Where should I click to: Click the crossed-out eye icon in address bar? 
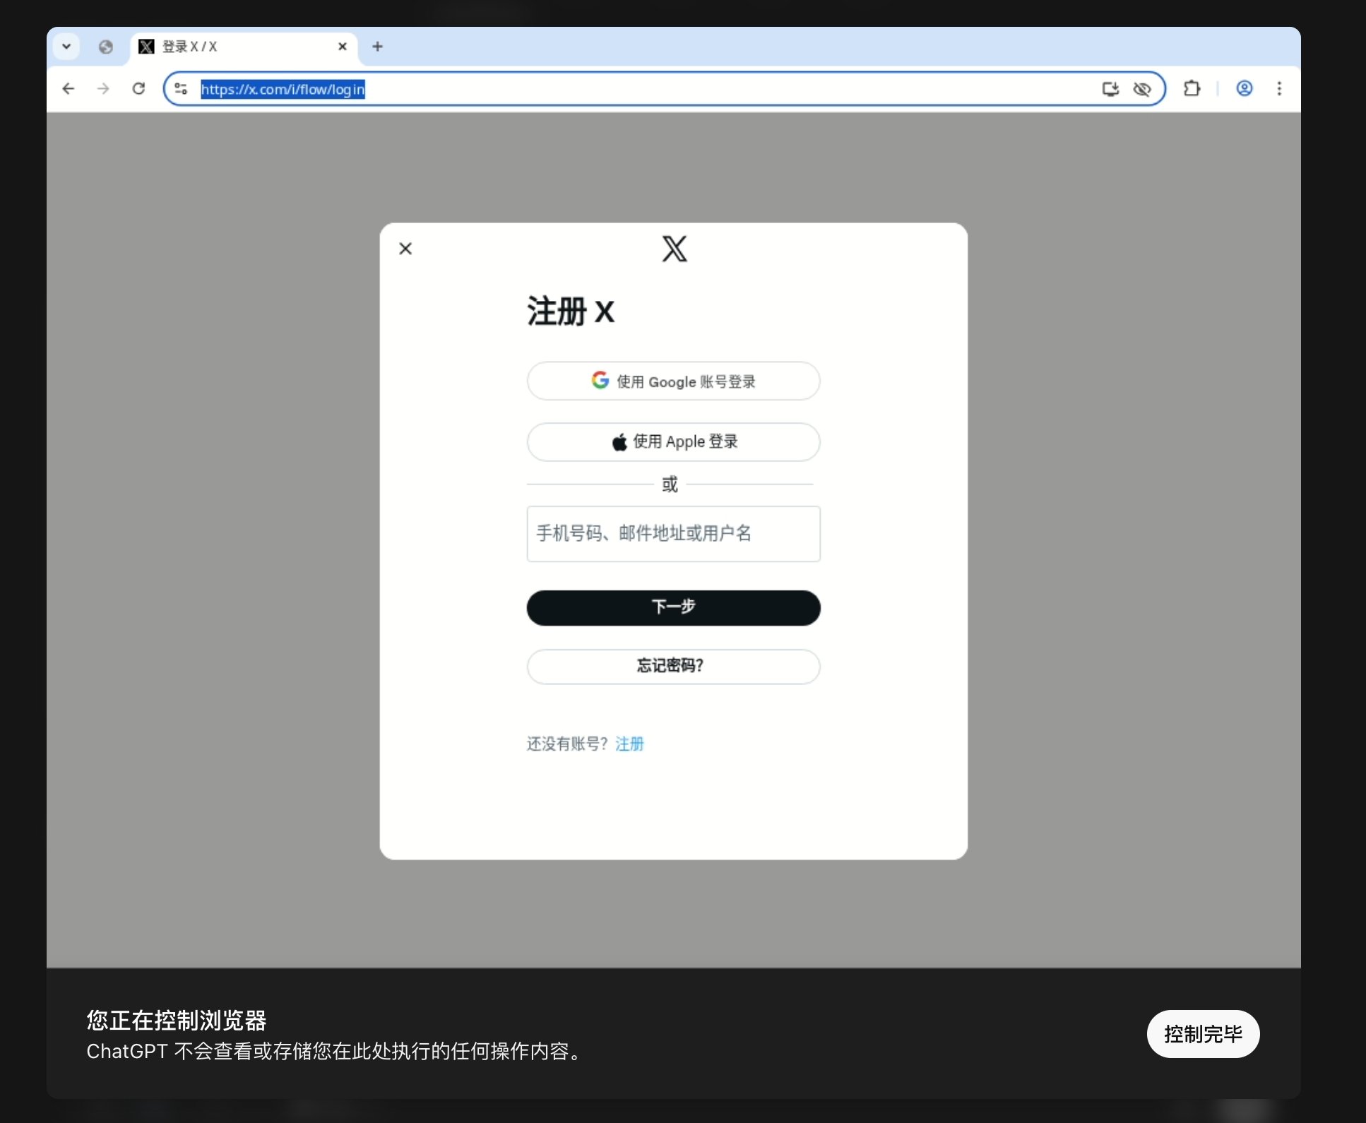(1141, 89)
